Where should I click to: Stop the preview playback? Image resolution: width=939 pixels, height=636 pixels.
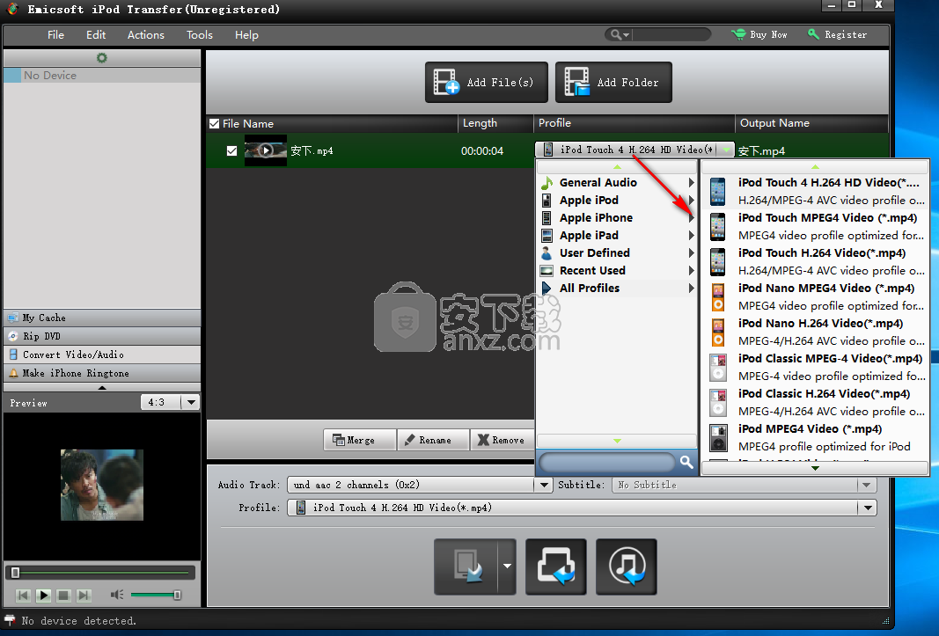(63, 596)
